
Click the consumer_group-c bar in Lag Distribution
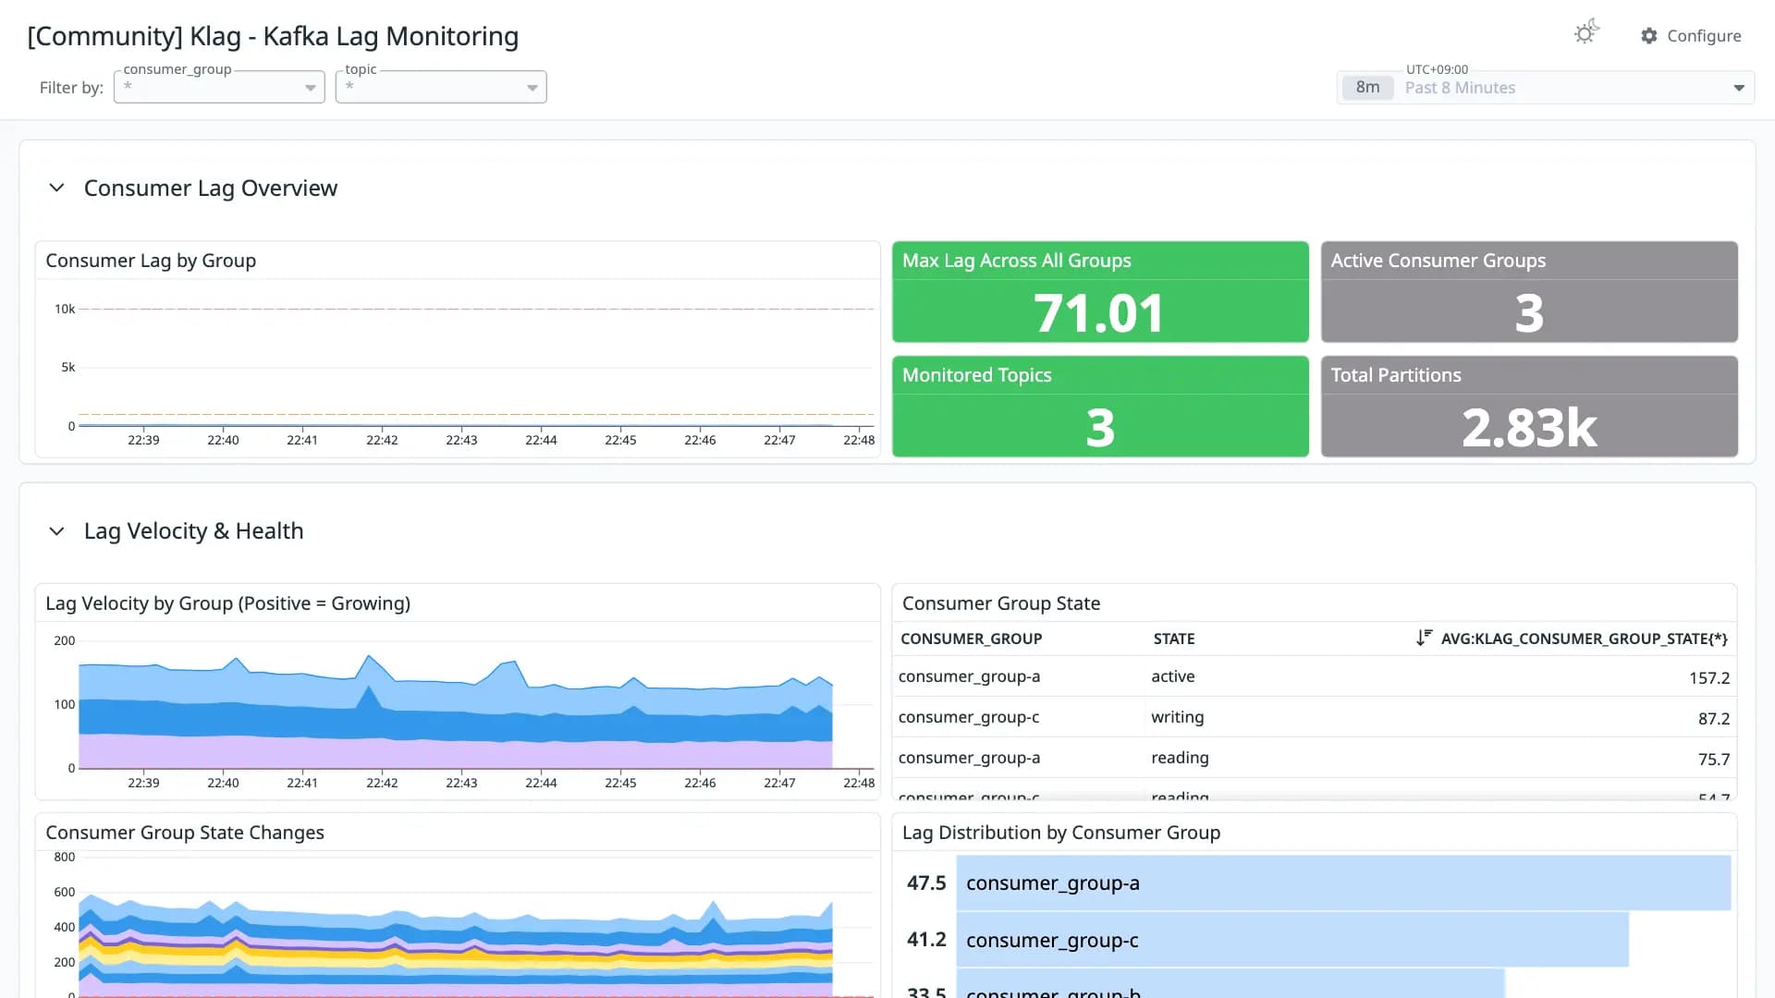(1292, 940)
